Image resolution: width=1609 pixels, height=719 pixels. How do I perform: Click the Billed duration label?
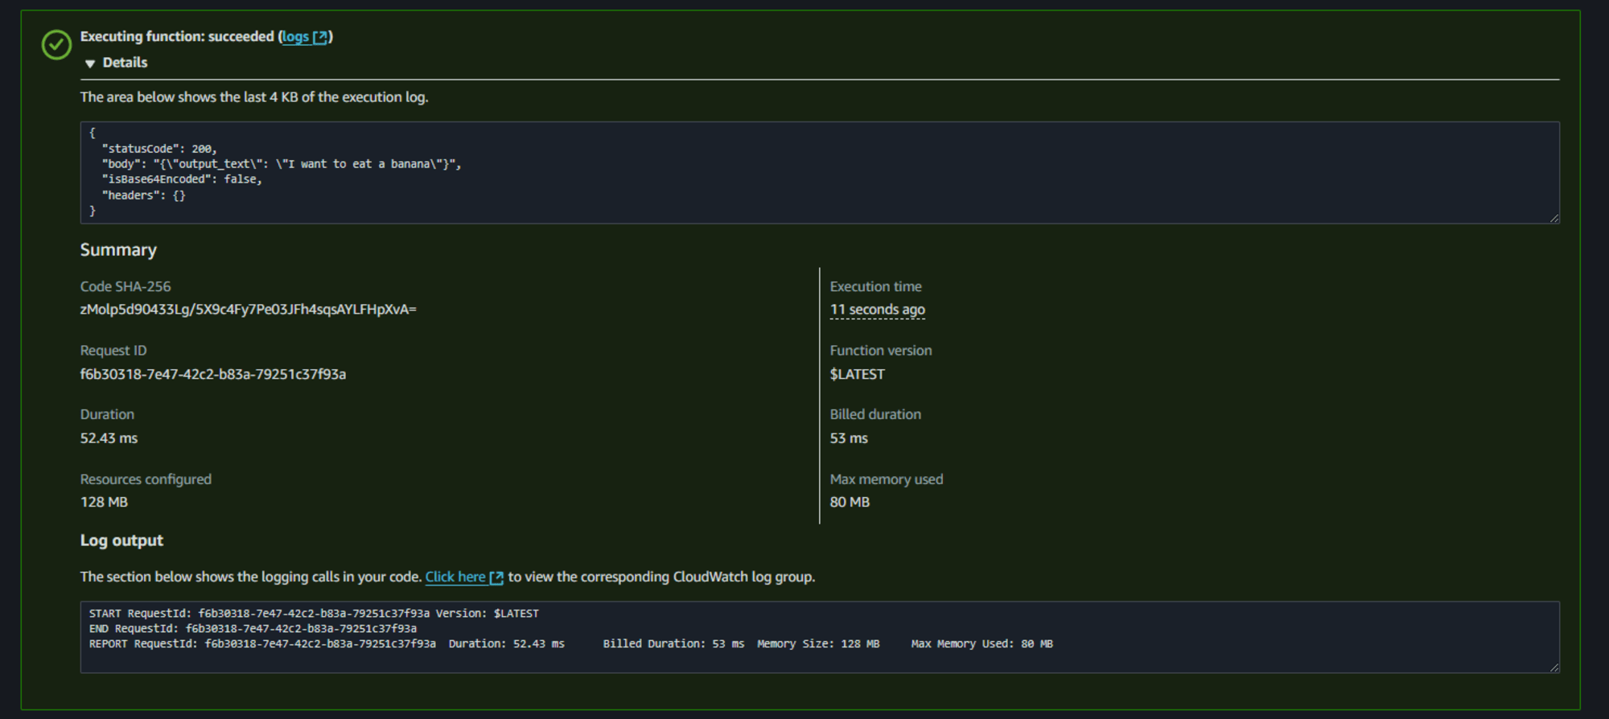point(875,414)
